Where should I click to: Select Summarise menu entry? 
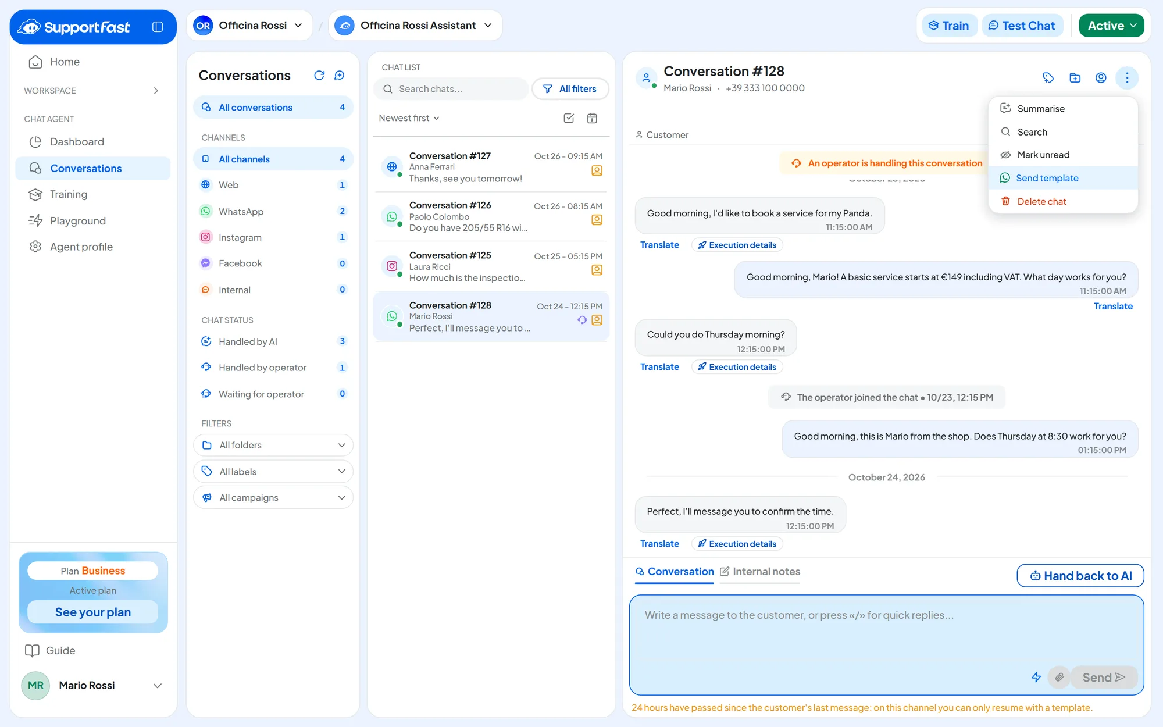click(1063, 109)
